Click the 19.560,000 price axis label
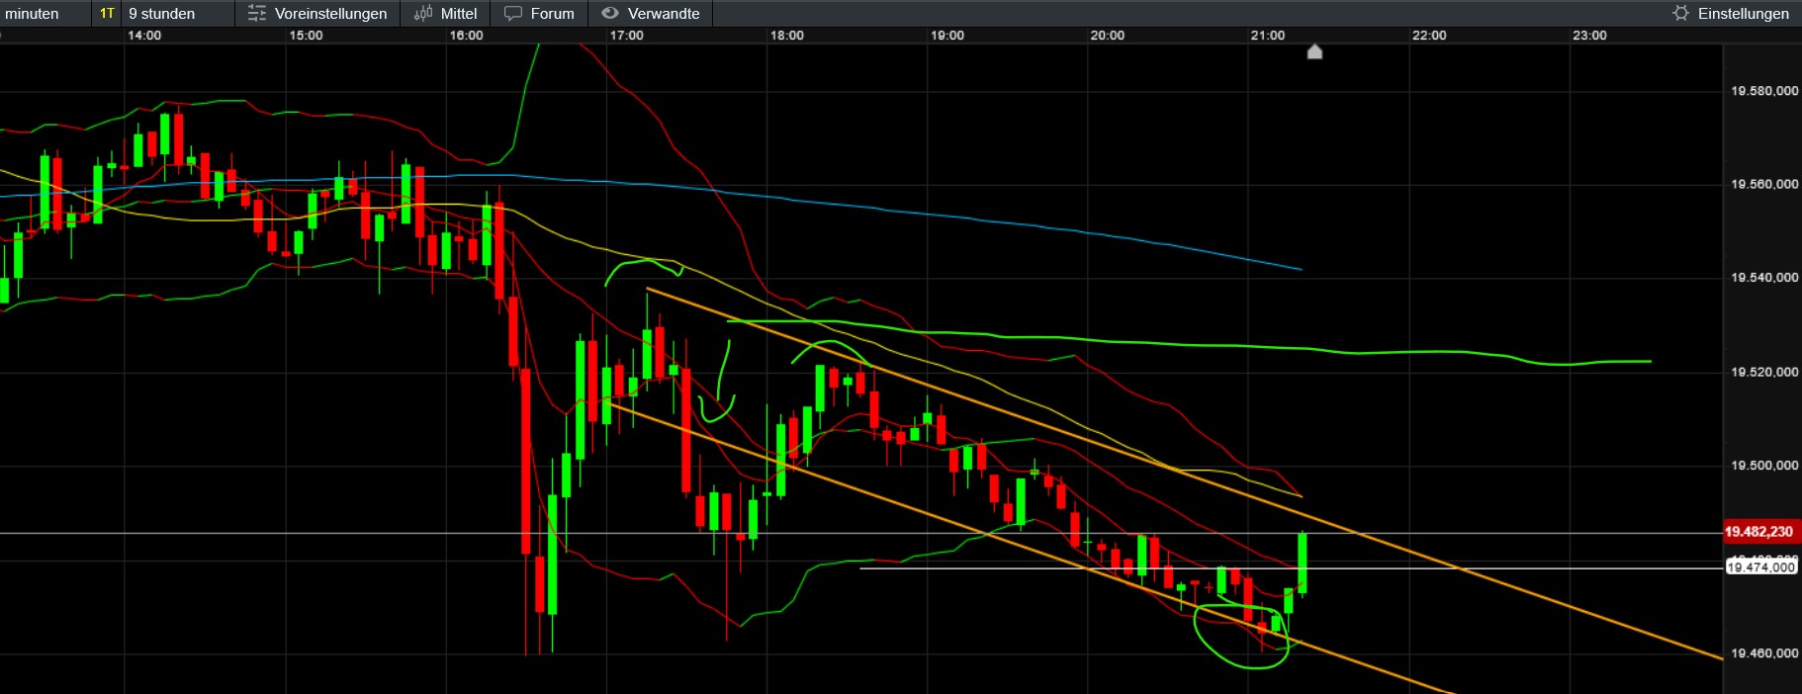The width and height of the screenshot is (1802, 694). (1764, 184)
